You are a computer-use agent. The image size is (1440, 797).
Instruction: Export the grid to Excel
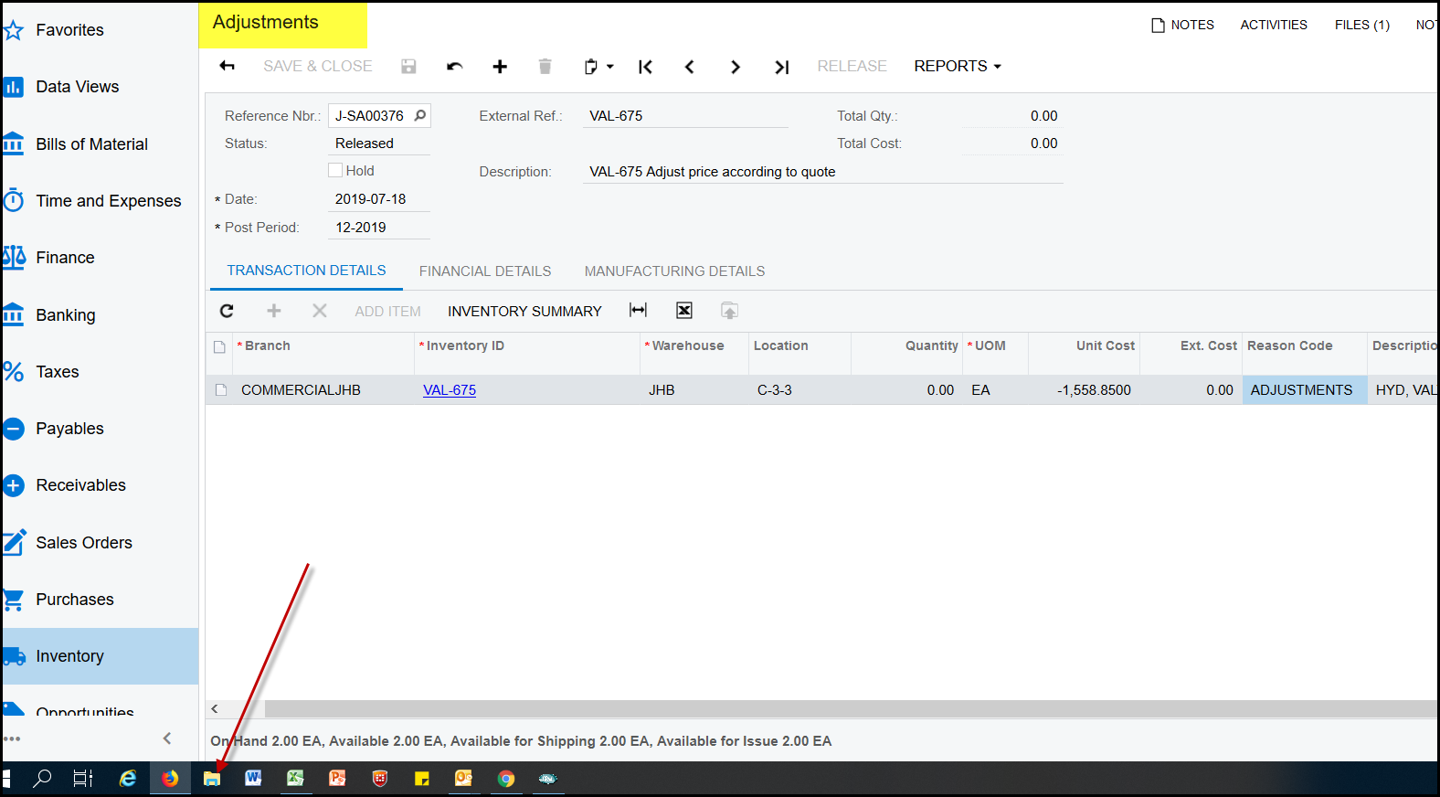coord(683,311)
